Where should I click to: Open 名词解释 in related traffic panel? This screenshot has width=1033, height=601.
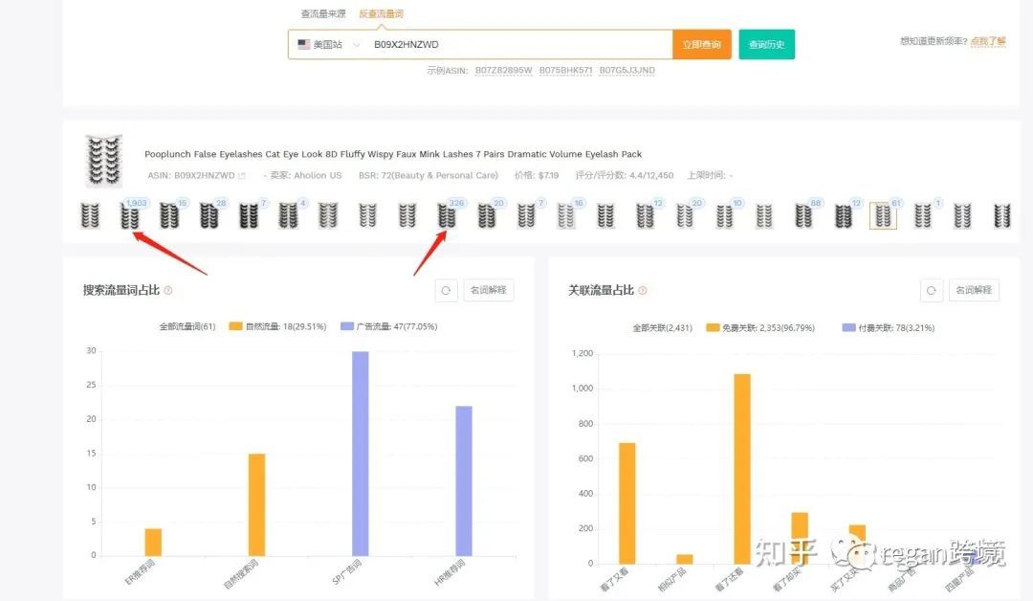click(974, 290)
